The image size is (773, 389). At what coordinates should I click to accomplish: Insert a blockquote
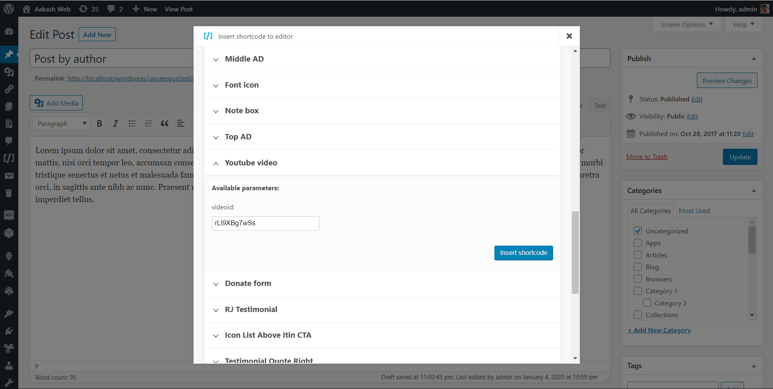165,123
